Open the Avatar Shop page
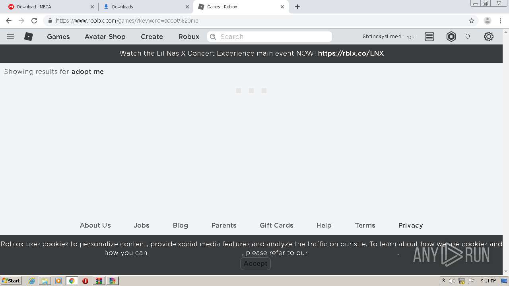509x286 pixels. tap(105, 37)
